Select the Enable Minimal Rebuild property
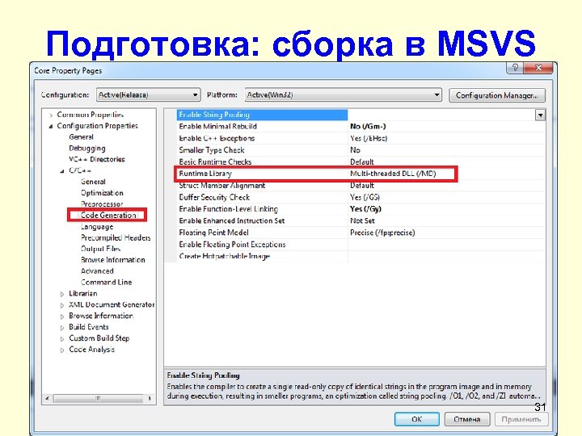Image resolution: width=582 pixels, height=436 pixels. point(218,127)
